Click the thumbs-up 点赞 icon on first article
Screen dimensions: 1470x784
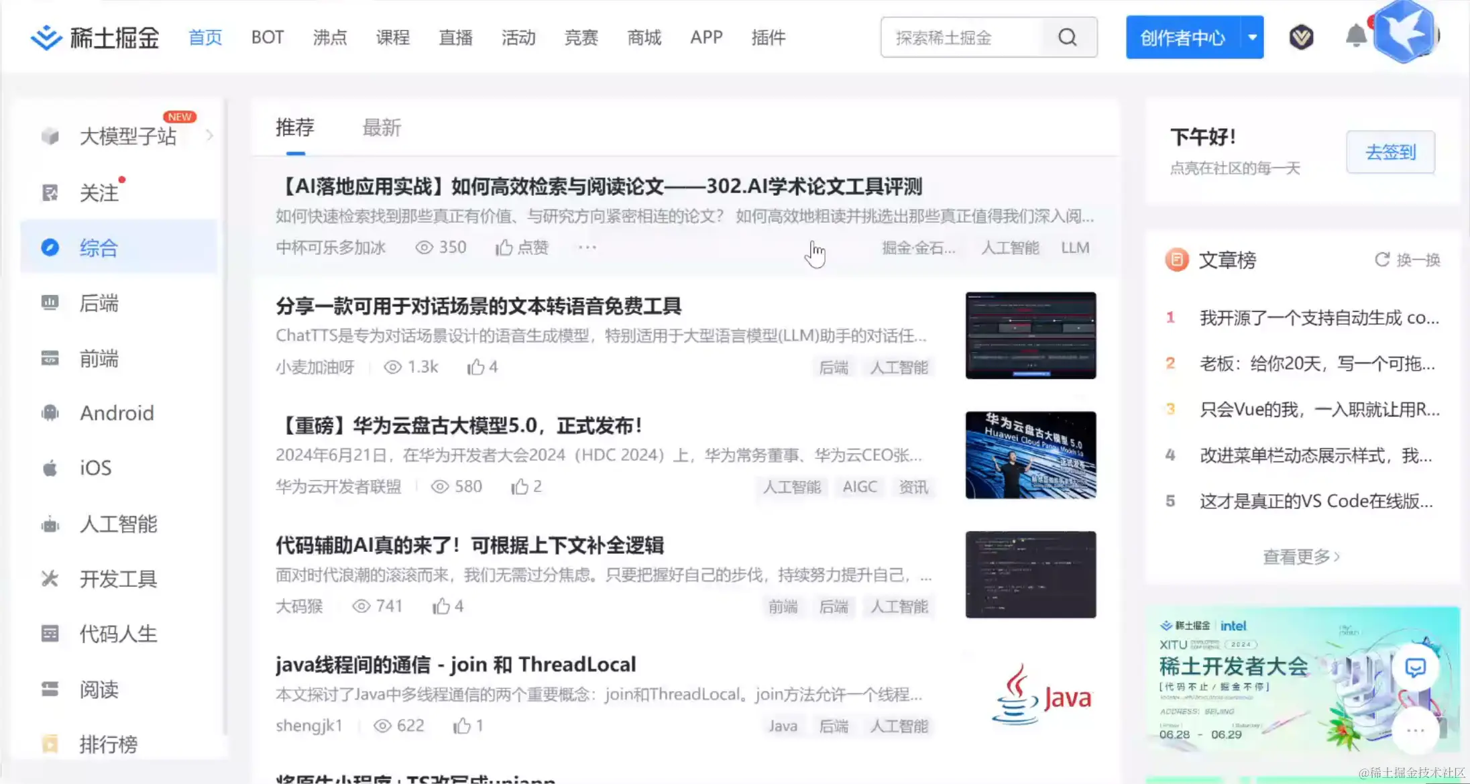(504, 247)
